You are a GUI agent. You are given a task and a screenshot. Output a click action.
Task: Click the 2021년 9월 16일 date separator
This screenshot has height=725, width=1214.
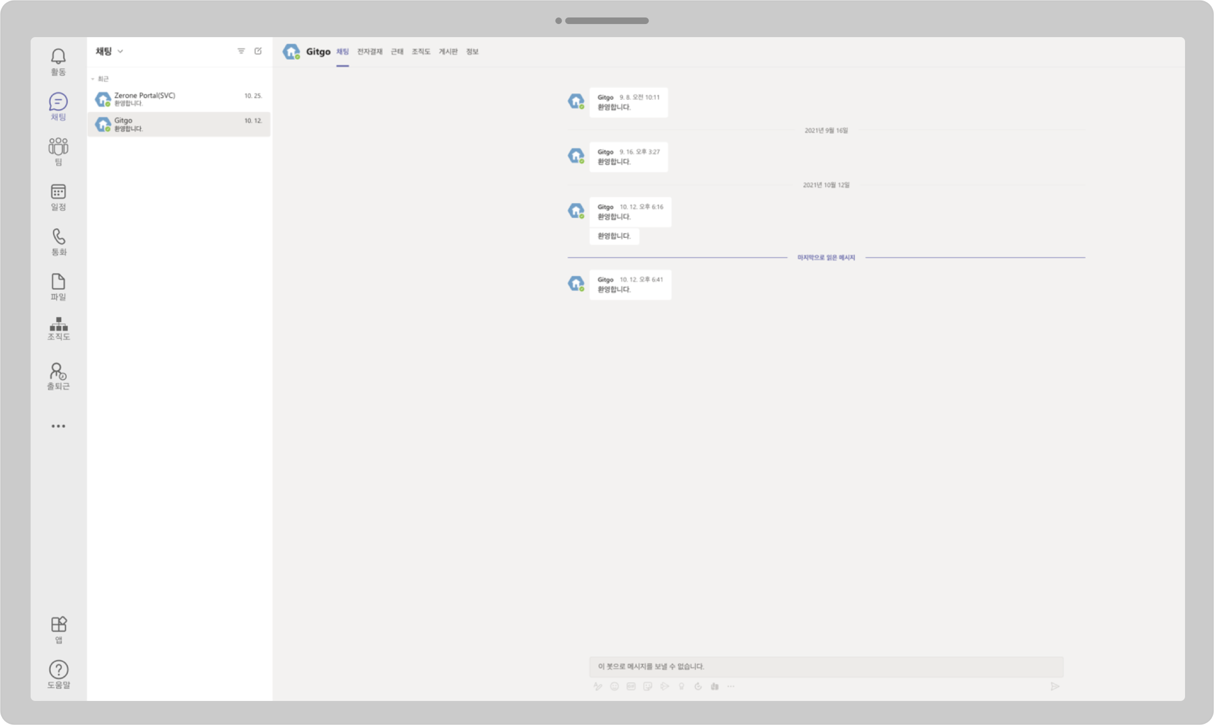826,130
